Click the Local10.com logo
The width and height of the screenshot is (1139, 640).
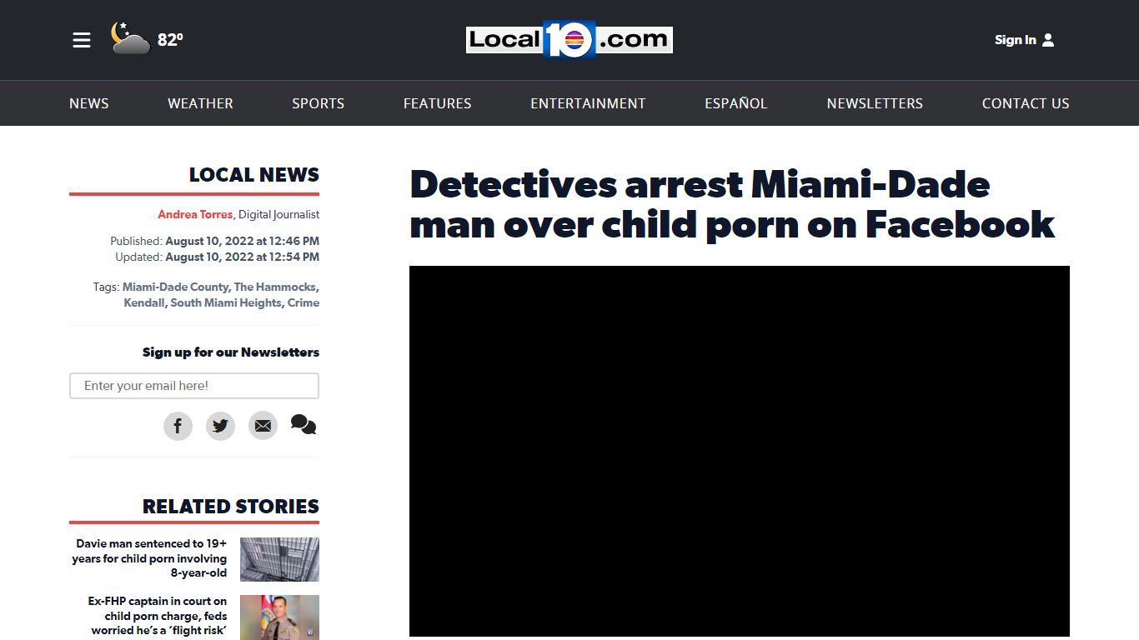[x=569, y=39]
